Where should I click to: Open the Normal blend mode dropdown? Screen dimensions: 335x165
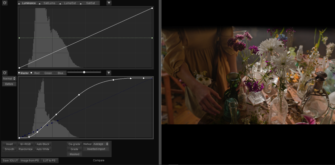(9, 78)
